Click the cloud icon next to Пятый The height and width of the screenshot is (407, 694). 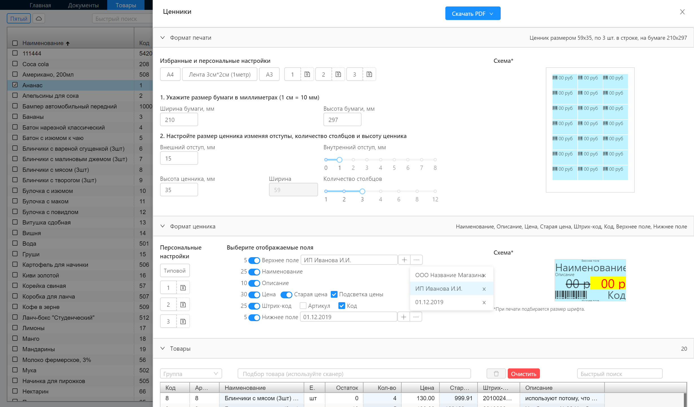click(x=39, y=19)
